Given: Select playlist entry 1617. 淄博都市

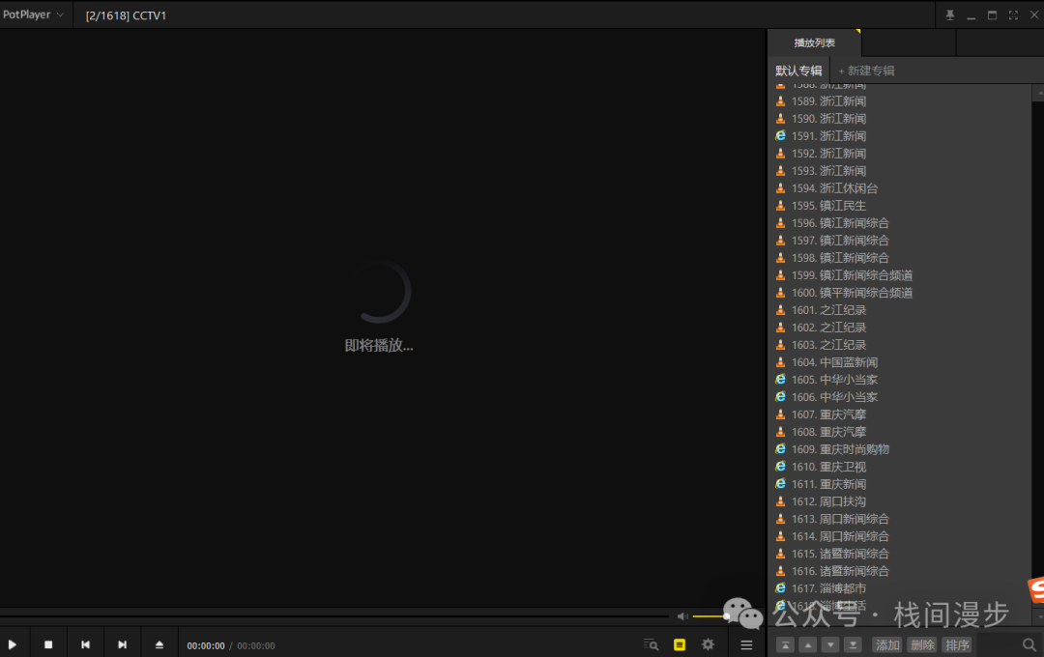Looking at the screenshot, I should click(x=900, y=588).
